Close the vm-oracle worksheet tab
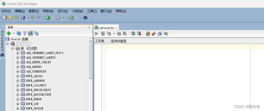 pos(116,27)
